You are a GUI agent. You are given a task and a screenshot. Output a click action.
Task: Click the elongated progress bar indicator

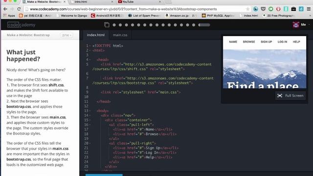(204, 25)
